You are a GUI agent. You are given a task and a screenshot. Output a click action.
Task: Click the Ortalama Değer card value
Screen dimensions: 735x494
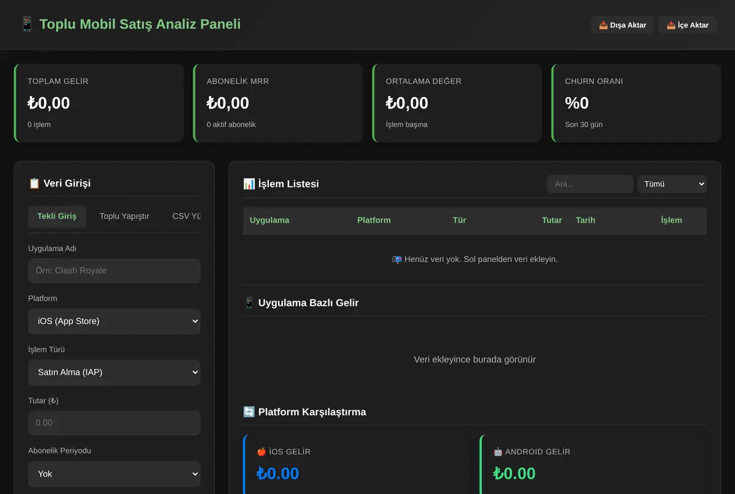click(407, 103)
